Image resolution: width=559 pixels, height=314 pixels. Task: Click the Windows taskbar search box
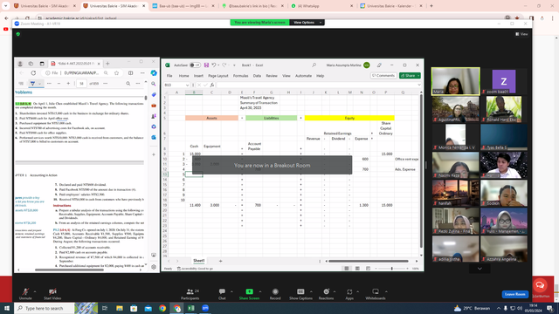(x=45, y=308)
